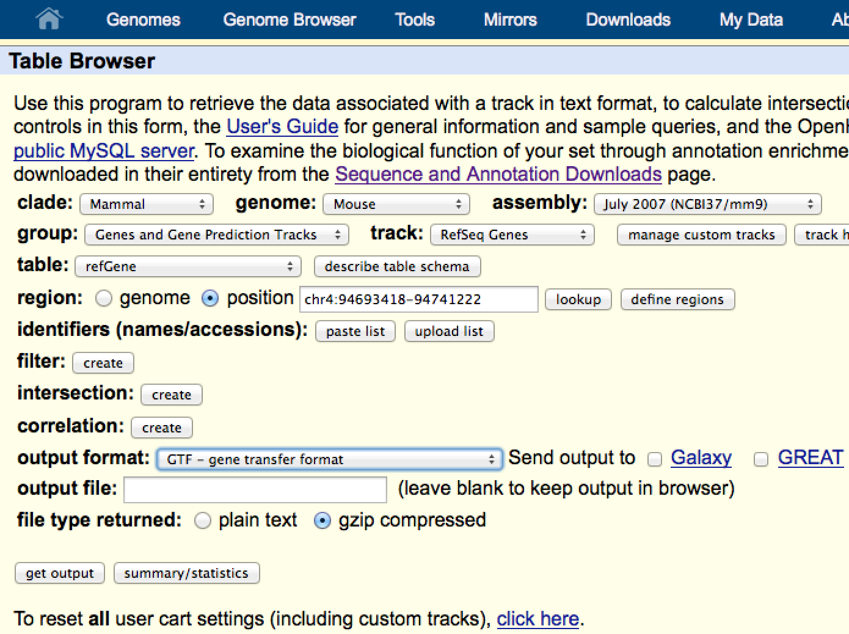Click the lookup button
The height and width of the screenshot is (634, 849).
coord(578,299)
